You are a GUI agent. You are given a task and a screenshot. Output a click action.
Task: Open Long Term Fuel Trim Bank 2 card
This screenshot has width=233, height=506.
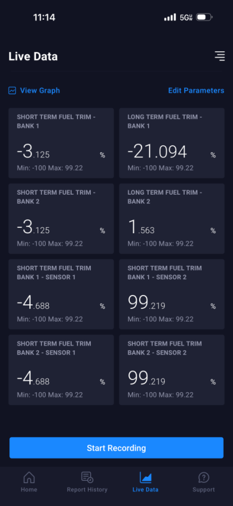[172, 219]
